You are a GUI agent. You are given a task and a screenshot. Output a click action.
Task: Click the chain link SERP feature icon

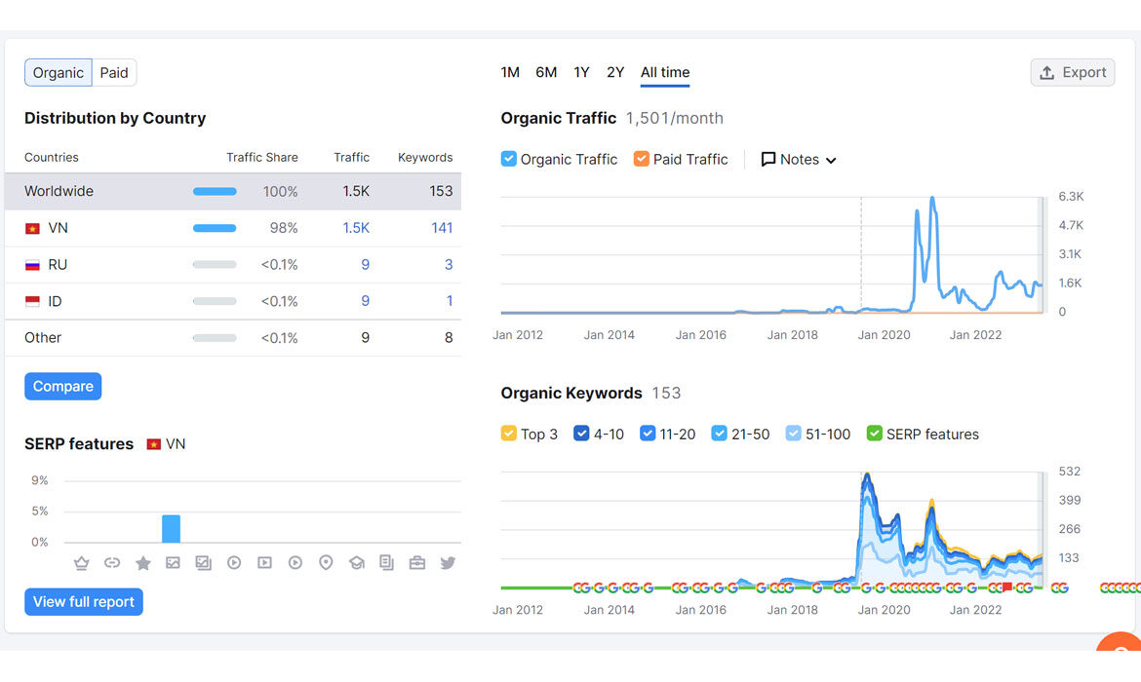pos(112,563)
